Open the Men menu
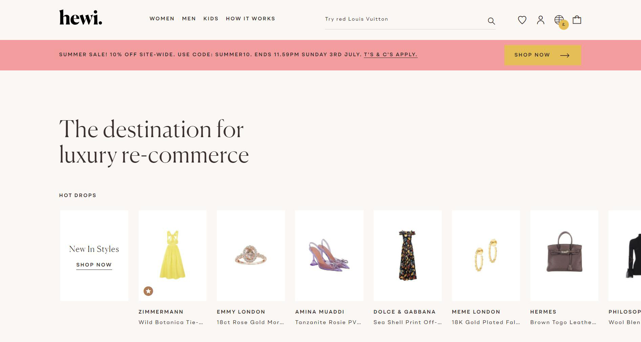Viewport: 641px width, 342px height. [189, 19]
